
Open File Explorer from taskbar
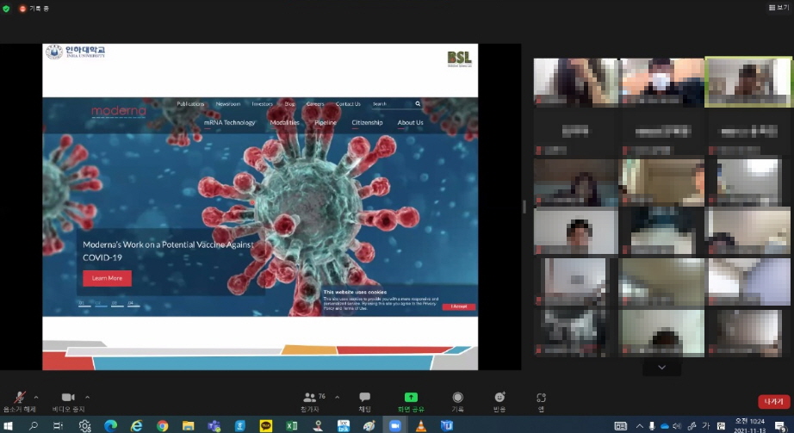tap(189, 426)
